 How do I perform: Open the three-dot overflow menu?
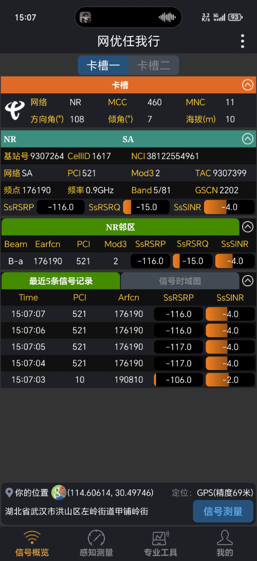243,42
